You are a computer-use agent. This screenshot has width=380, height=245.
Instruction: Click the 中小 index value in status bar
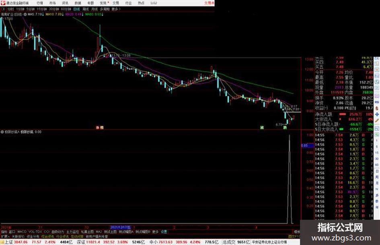166,242
